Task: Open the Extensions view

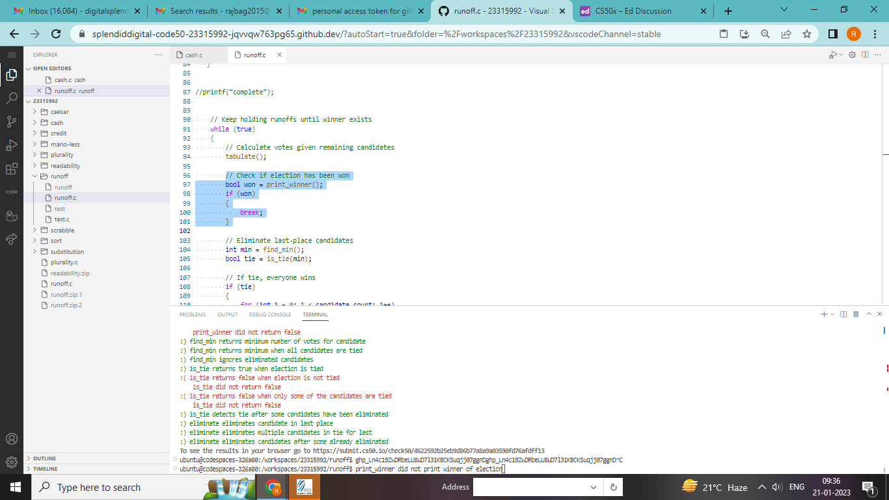Action: coord(12,169)
